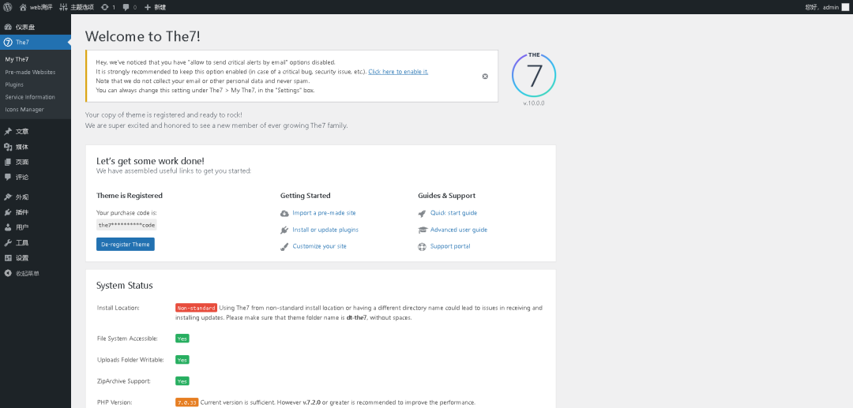
Task: Click The7 circular logo
Action: 534,75
